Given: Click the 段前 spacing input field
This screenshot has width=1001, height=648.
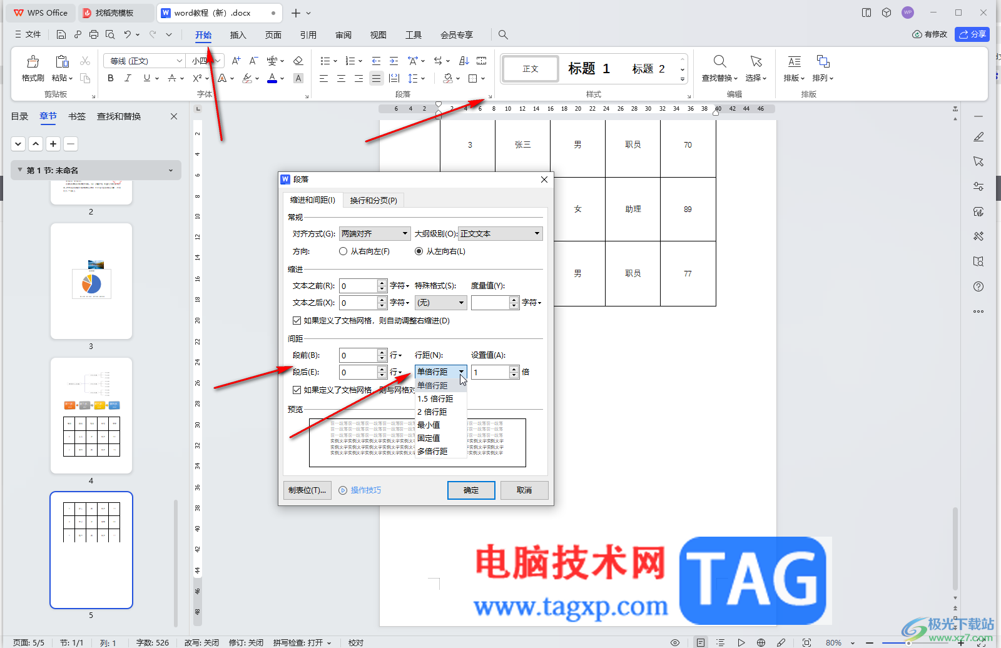Looking at the screenshot, I should pos(358,355).
